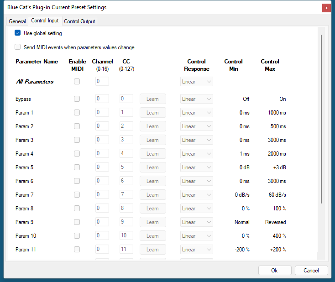335x282 pixels.
Task: Toggle Enable MIDI for Param 2
Action: [x=77, y=126]
